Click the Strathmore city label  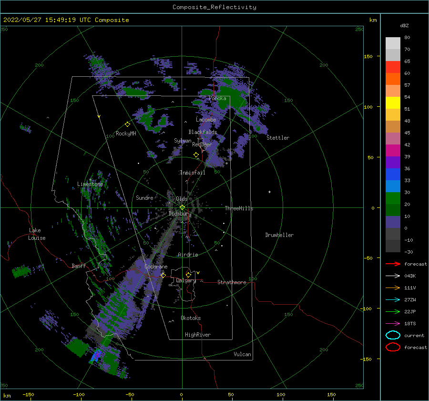232,282
